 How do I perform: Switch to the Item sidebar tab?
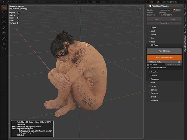(x=185, y=7)
